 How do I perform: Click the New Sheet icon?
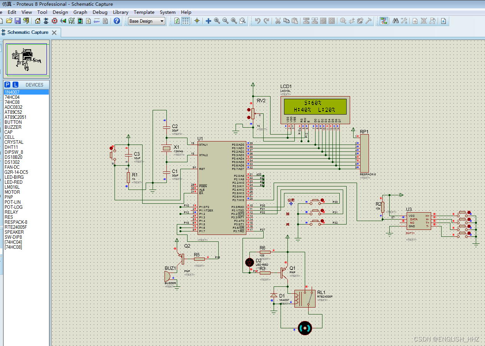[415, 21]
